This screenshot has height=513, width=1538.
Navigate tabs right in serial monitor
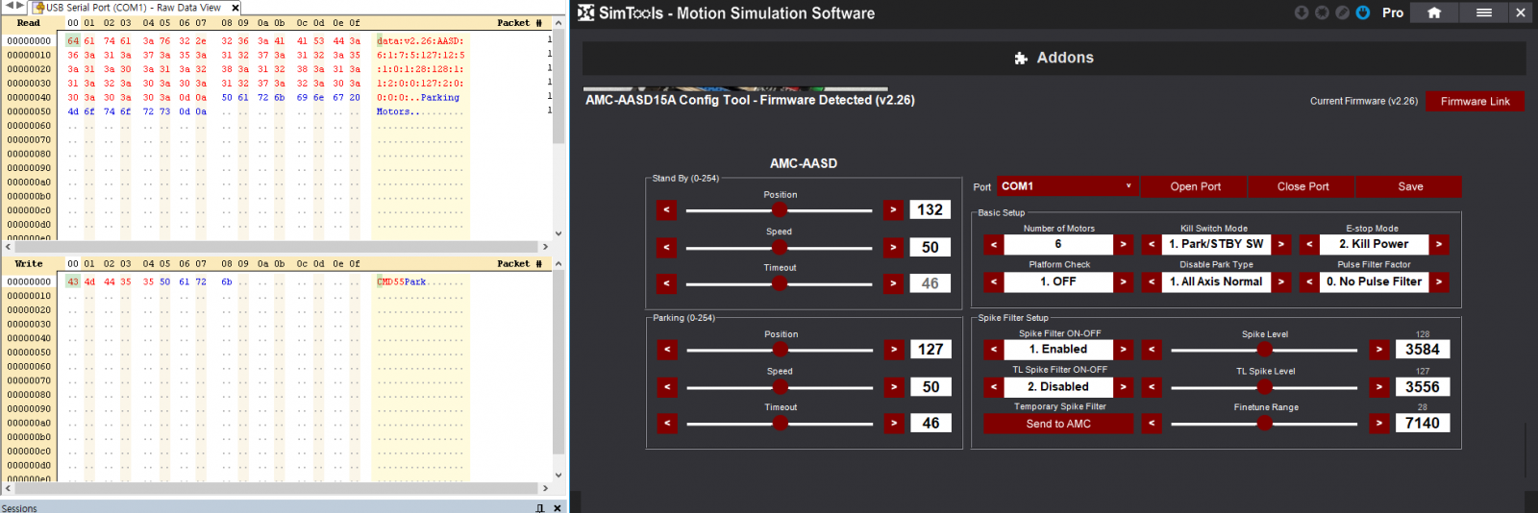click(x=20, y=6)
